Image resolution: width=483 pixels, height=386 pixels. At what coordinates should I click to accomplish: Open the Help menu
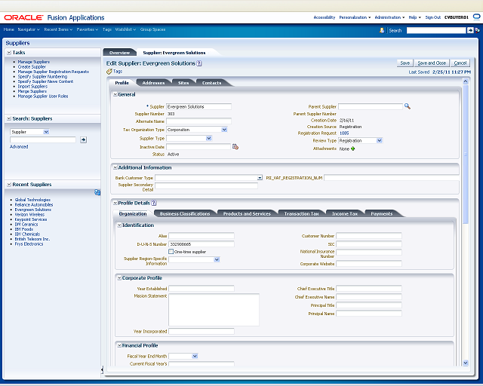click(x=414, y=17)
